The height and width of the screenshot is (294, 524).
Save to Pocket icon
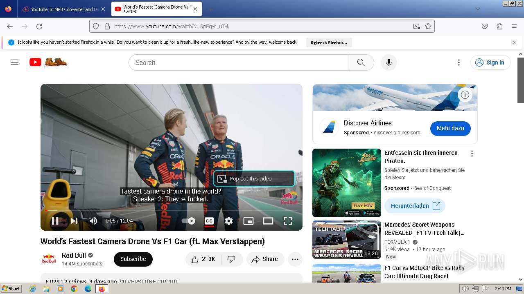(x=485, y=26)
